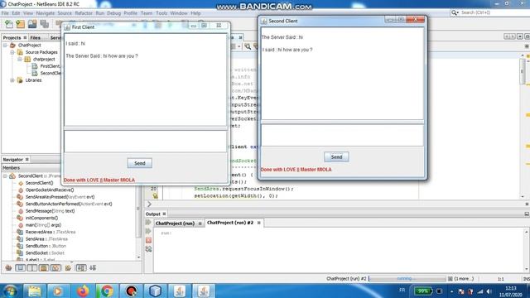Click the second green re-run icon in Output
Viewport: 530px width, 298px height.
pos(148,231)
